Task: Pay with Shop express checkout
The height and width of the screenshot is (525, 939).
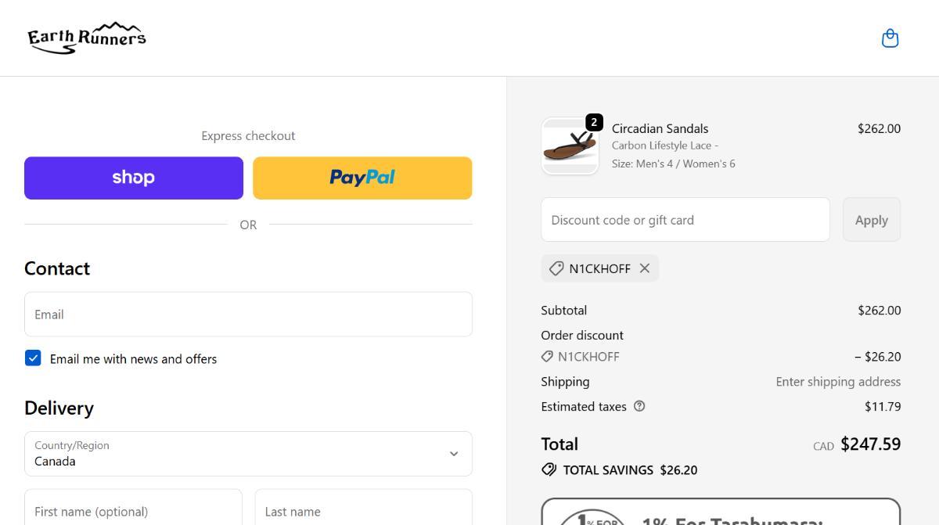Action: pyautogui.click(x=134, y=178)
